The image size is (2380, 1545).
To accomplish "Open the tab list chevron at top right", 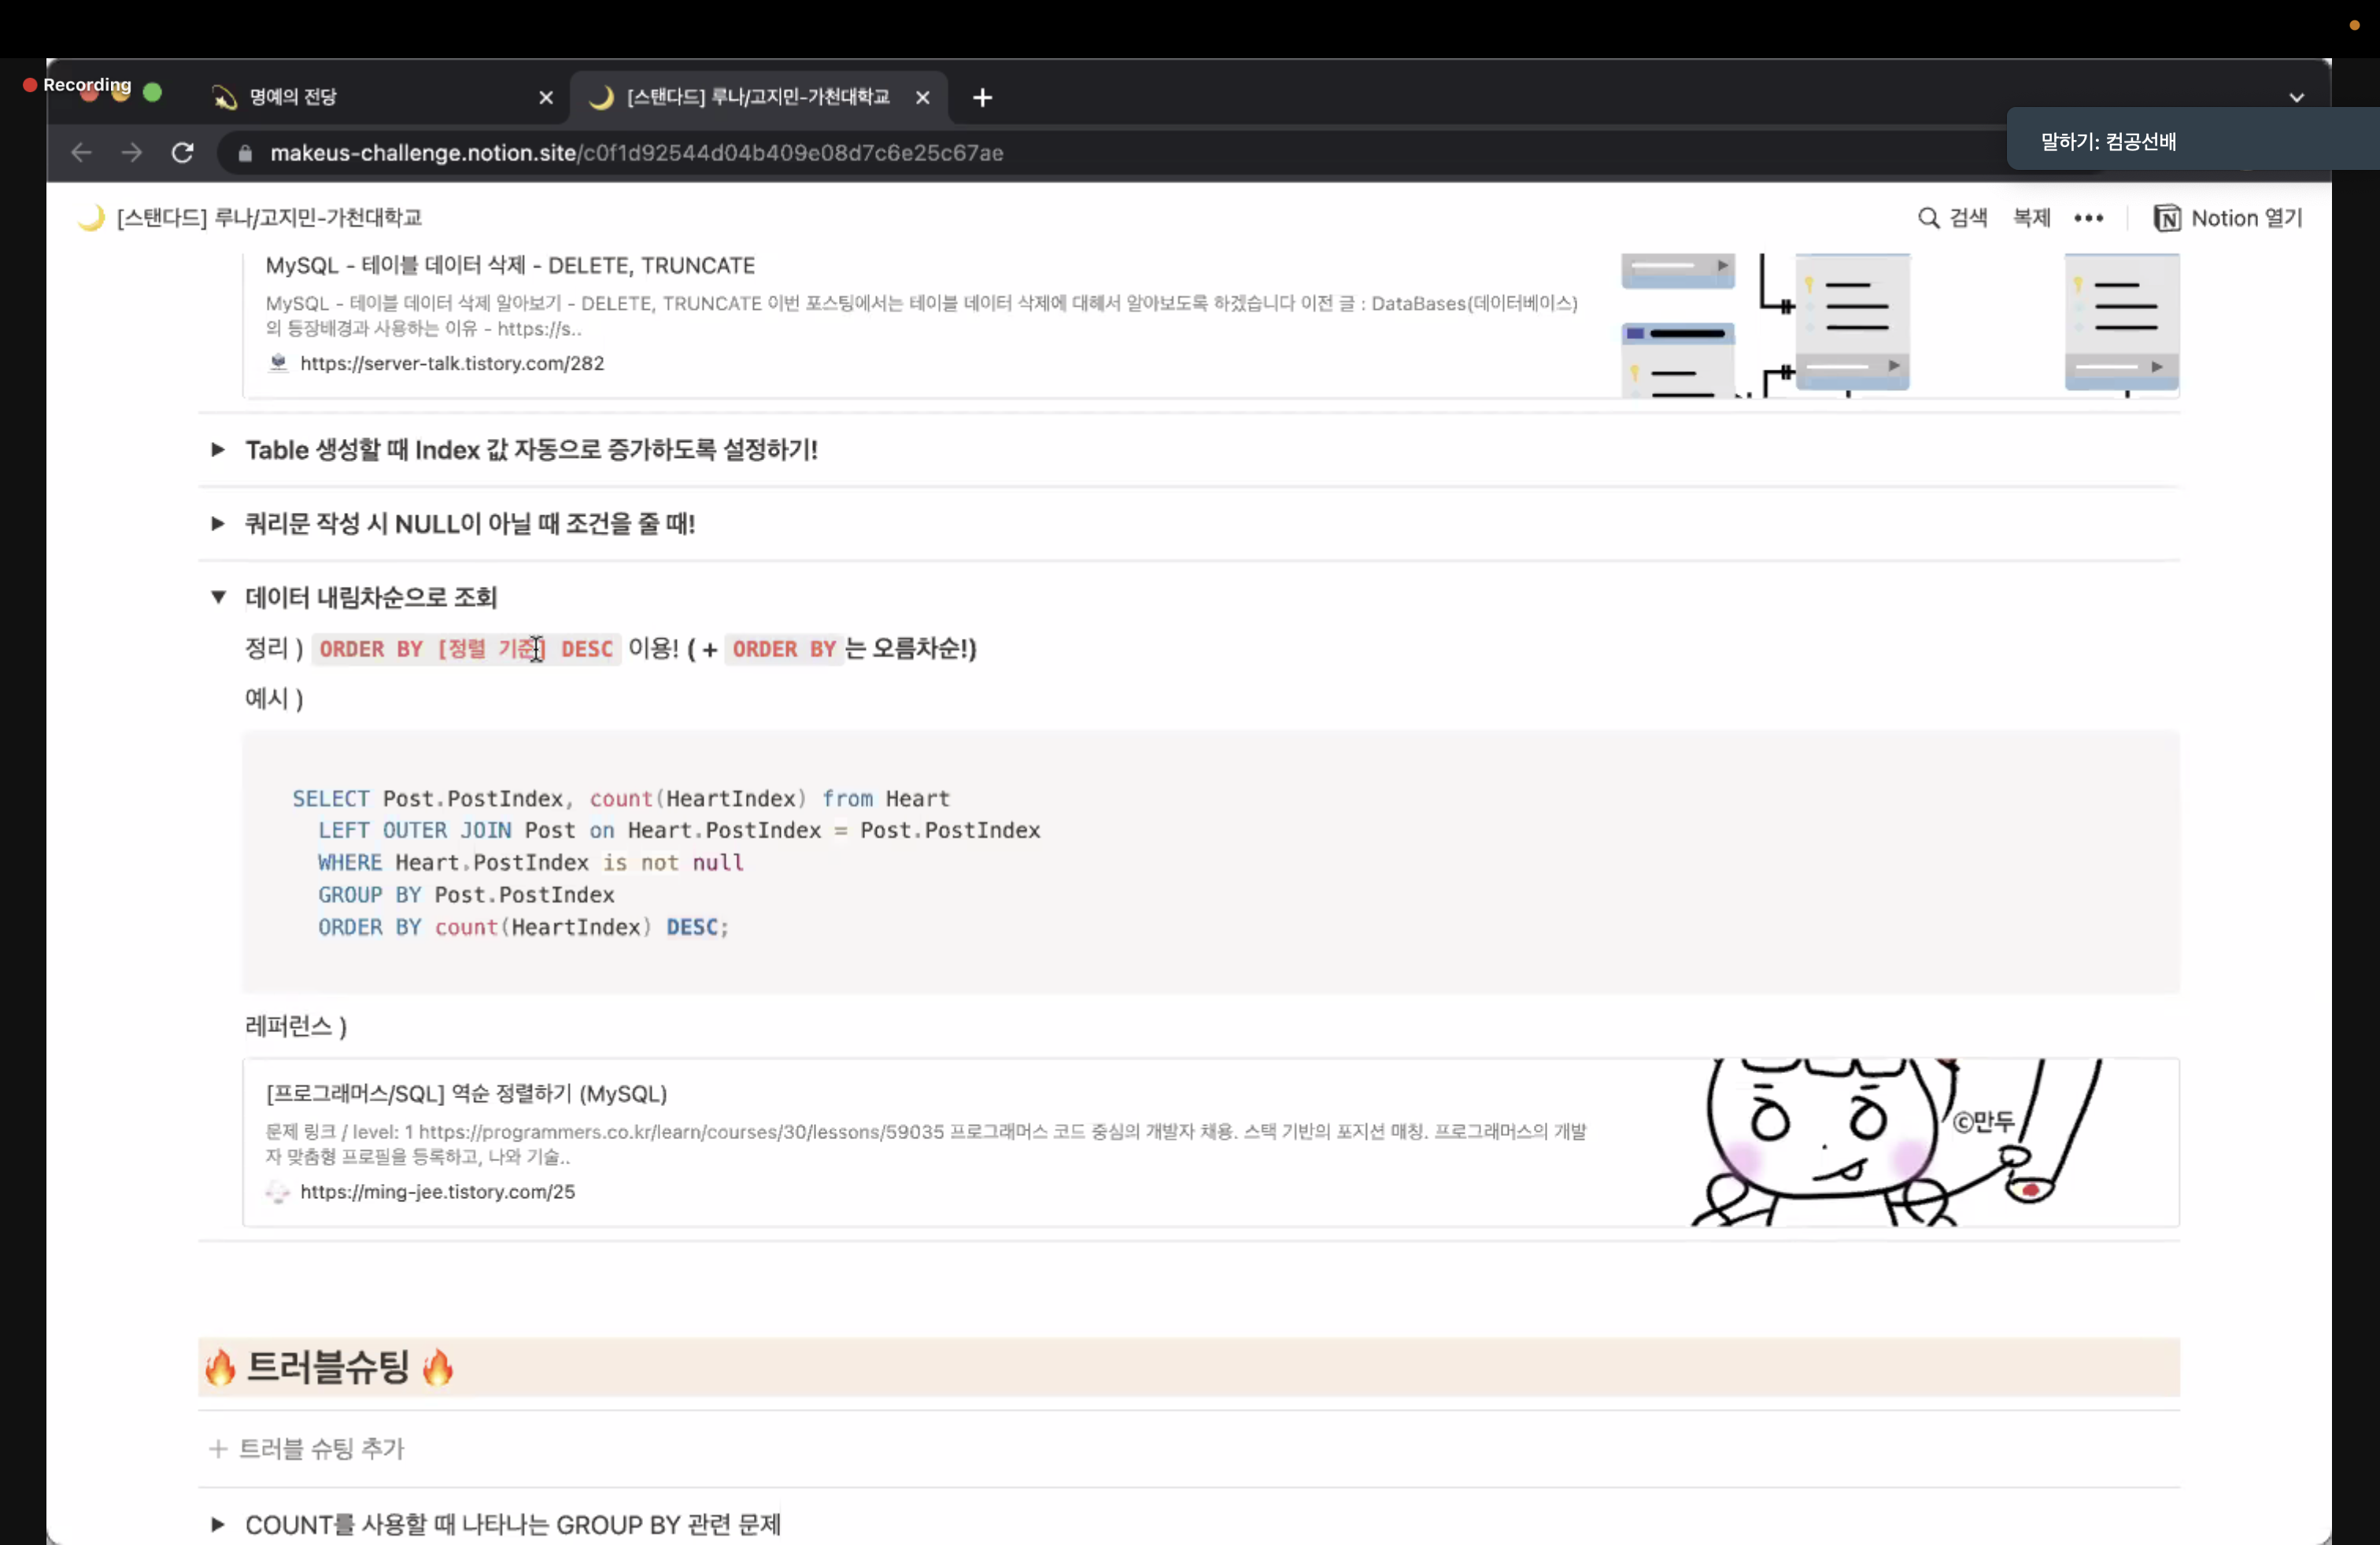I will point(2296,98).
